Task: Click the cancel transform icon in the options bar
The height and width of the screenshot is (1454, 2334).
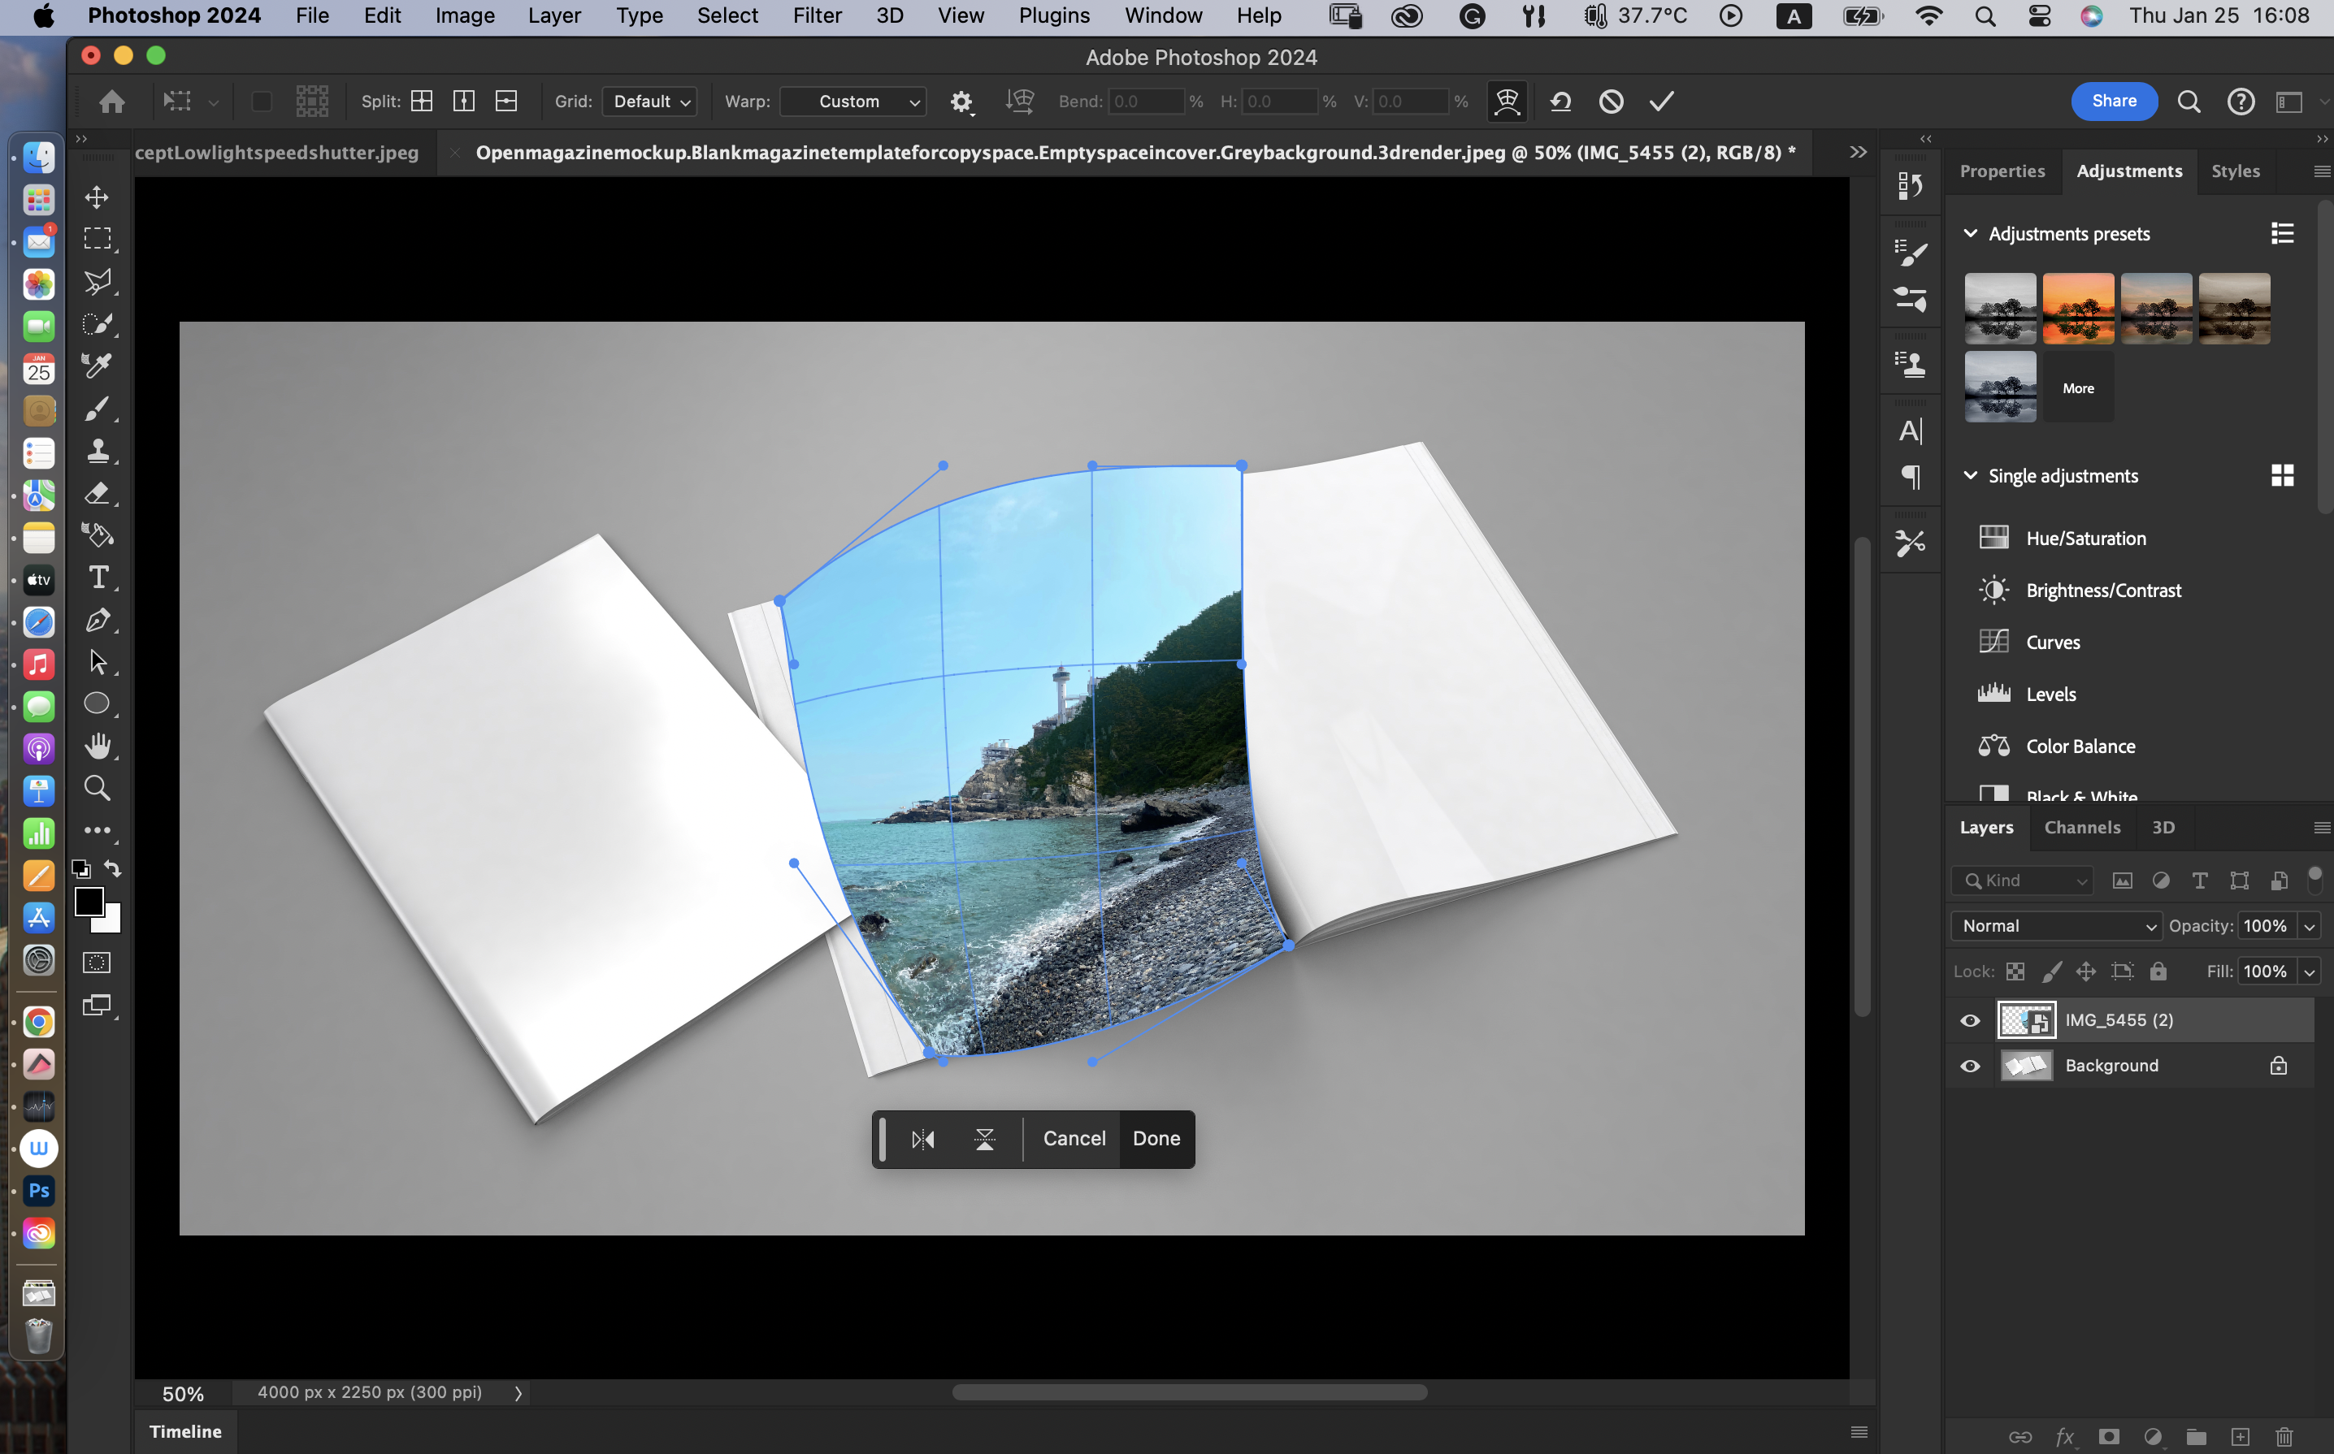Action: (x=1612, y=101)
